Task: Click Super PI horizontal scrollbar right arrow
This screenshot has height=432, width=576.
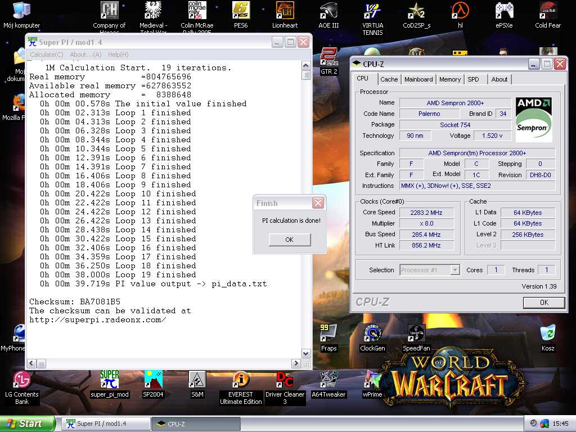Action: click(296, 364)
